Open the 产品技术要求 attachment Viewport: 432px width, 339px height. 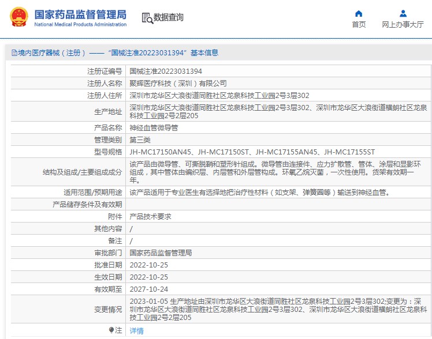(150, 217)
